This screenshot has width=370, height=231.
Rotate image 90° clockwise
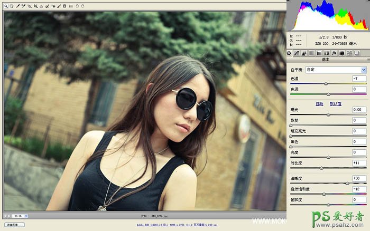click(83, 6)
